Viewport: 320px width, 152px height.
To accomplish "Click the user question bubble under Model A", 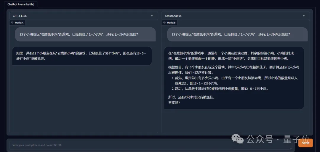I will [85, 34].
